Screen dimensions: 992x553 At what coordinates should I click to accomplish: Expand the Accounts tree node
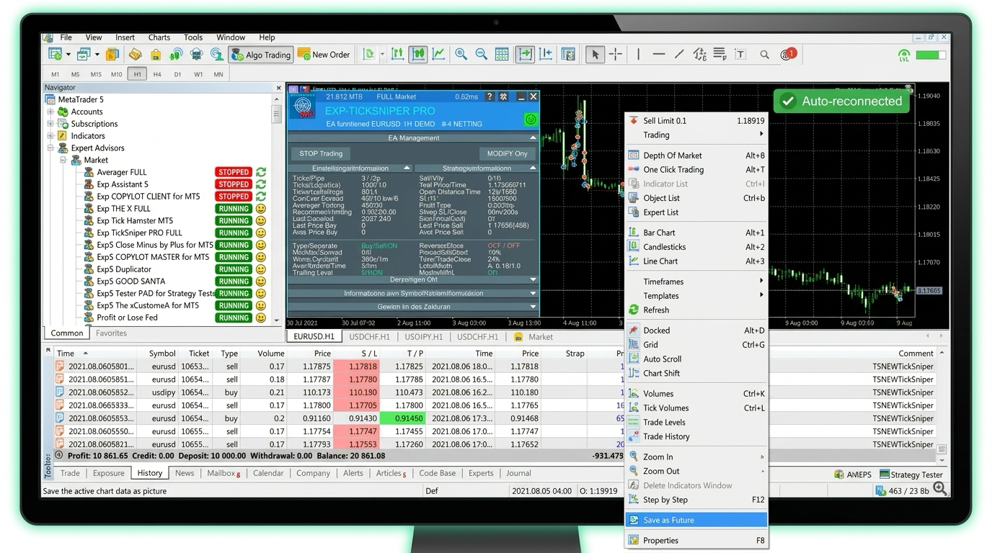click(50, 112)
